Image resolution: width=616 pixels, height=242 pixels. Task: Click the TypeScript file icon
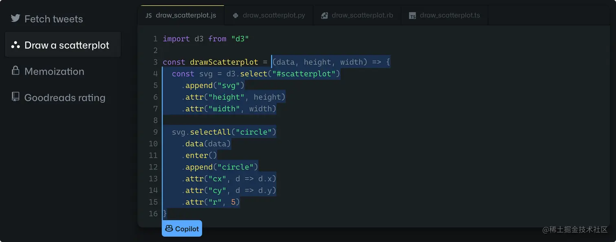tap(413, 16)
